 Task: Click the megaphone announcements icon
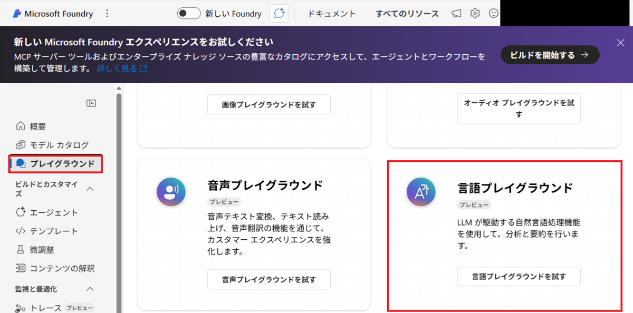point(456,14)
